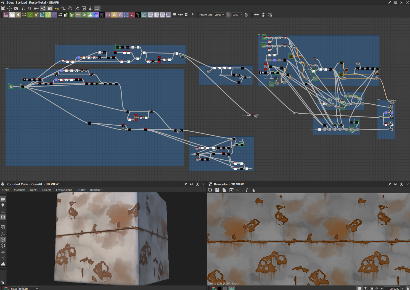
Task: Add a graph comment bubble
Action: point(174,15)
